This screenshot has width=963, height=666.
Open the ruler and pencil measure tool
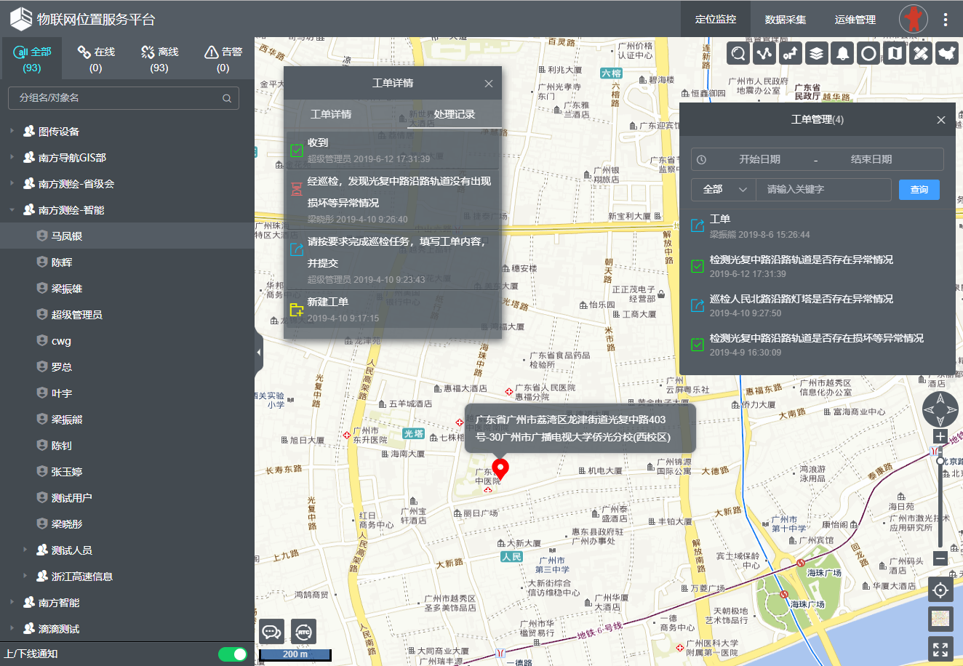point(921,53)
